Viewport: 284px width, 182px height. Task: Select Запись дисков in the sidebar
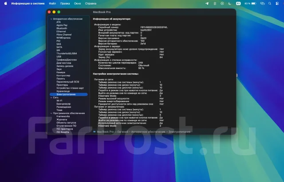click(65, 66)
